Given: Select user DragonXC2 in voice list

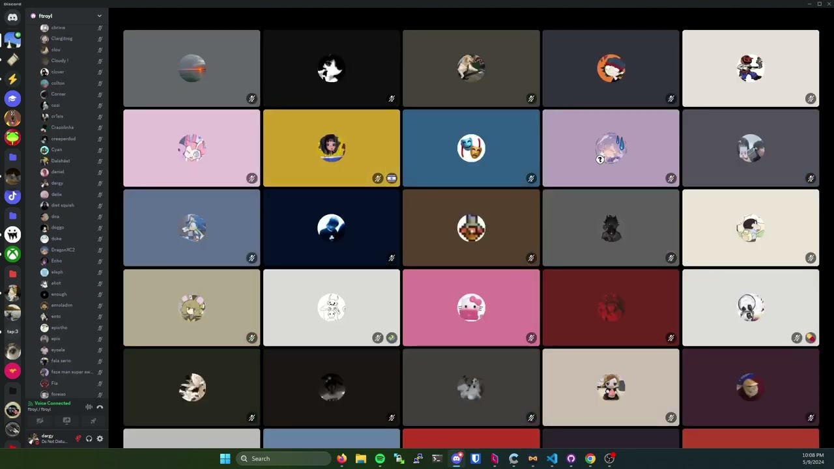Looking at the screenshot, I should (x=70, y=249).
